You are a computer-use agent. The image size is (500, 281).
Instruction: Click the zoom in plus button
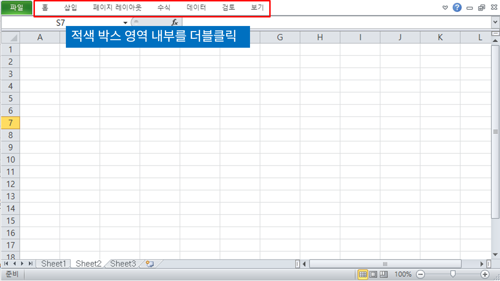click(485, 274)
